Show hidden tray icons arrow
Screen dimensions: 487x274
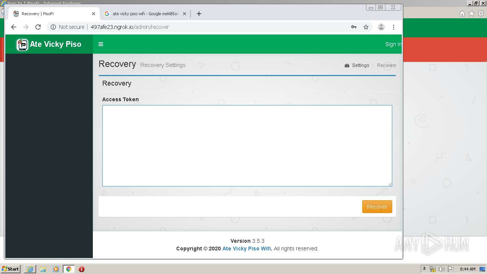(x=424, y=269)
